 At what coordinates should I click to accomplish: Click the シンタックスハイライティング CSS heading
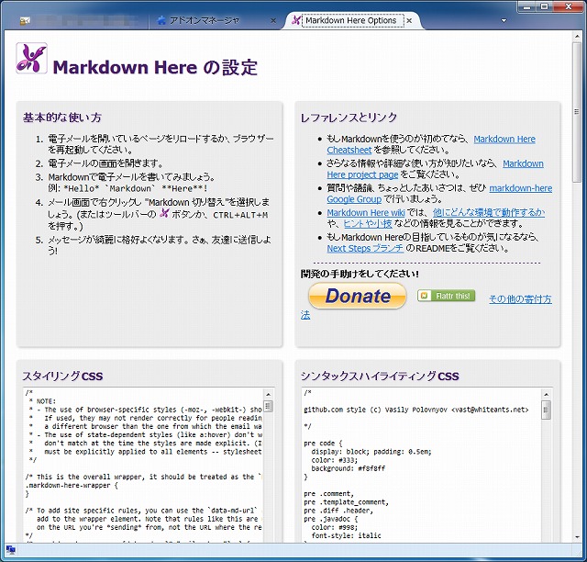coord(380,376)
